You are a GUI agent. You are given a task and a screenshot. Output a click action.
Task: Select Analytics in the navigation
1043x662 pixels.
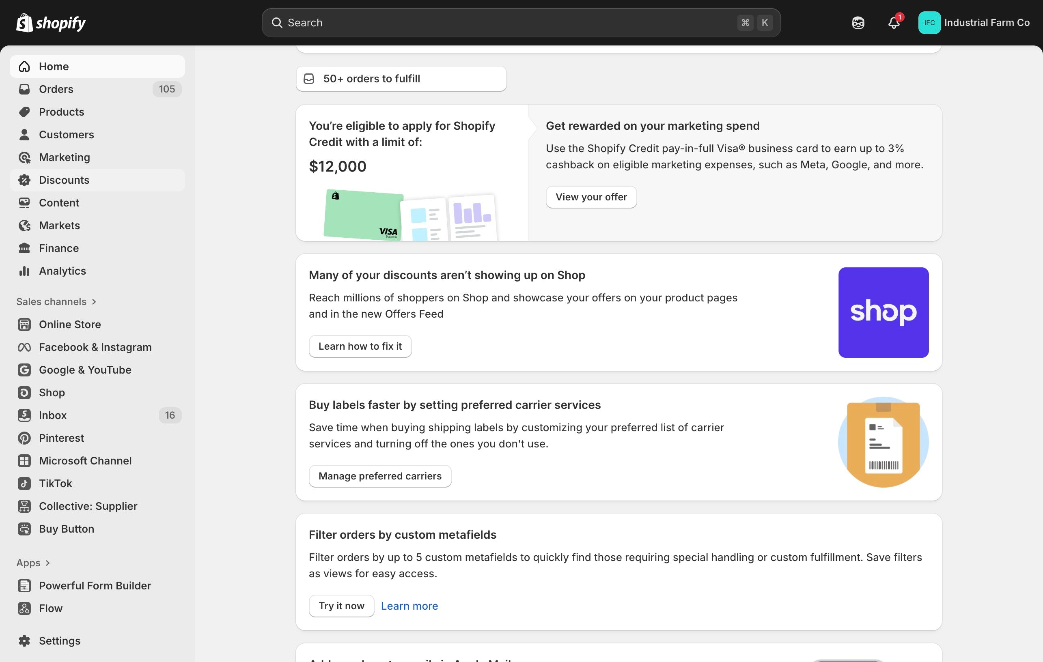62,271
